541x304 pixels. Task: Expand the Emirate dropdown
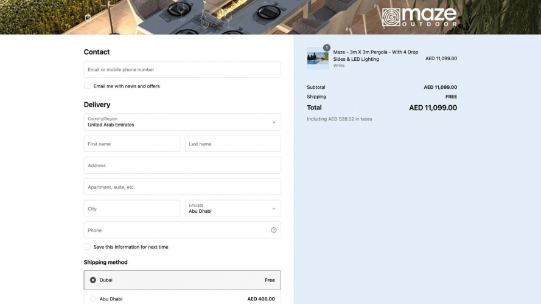pyautogui.click(x=232, y=209)
